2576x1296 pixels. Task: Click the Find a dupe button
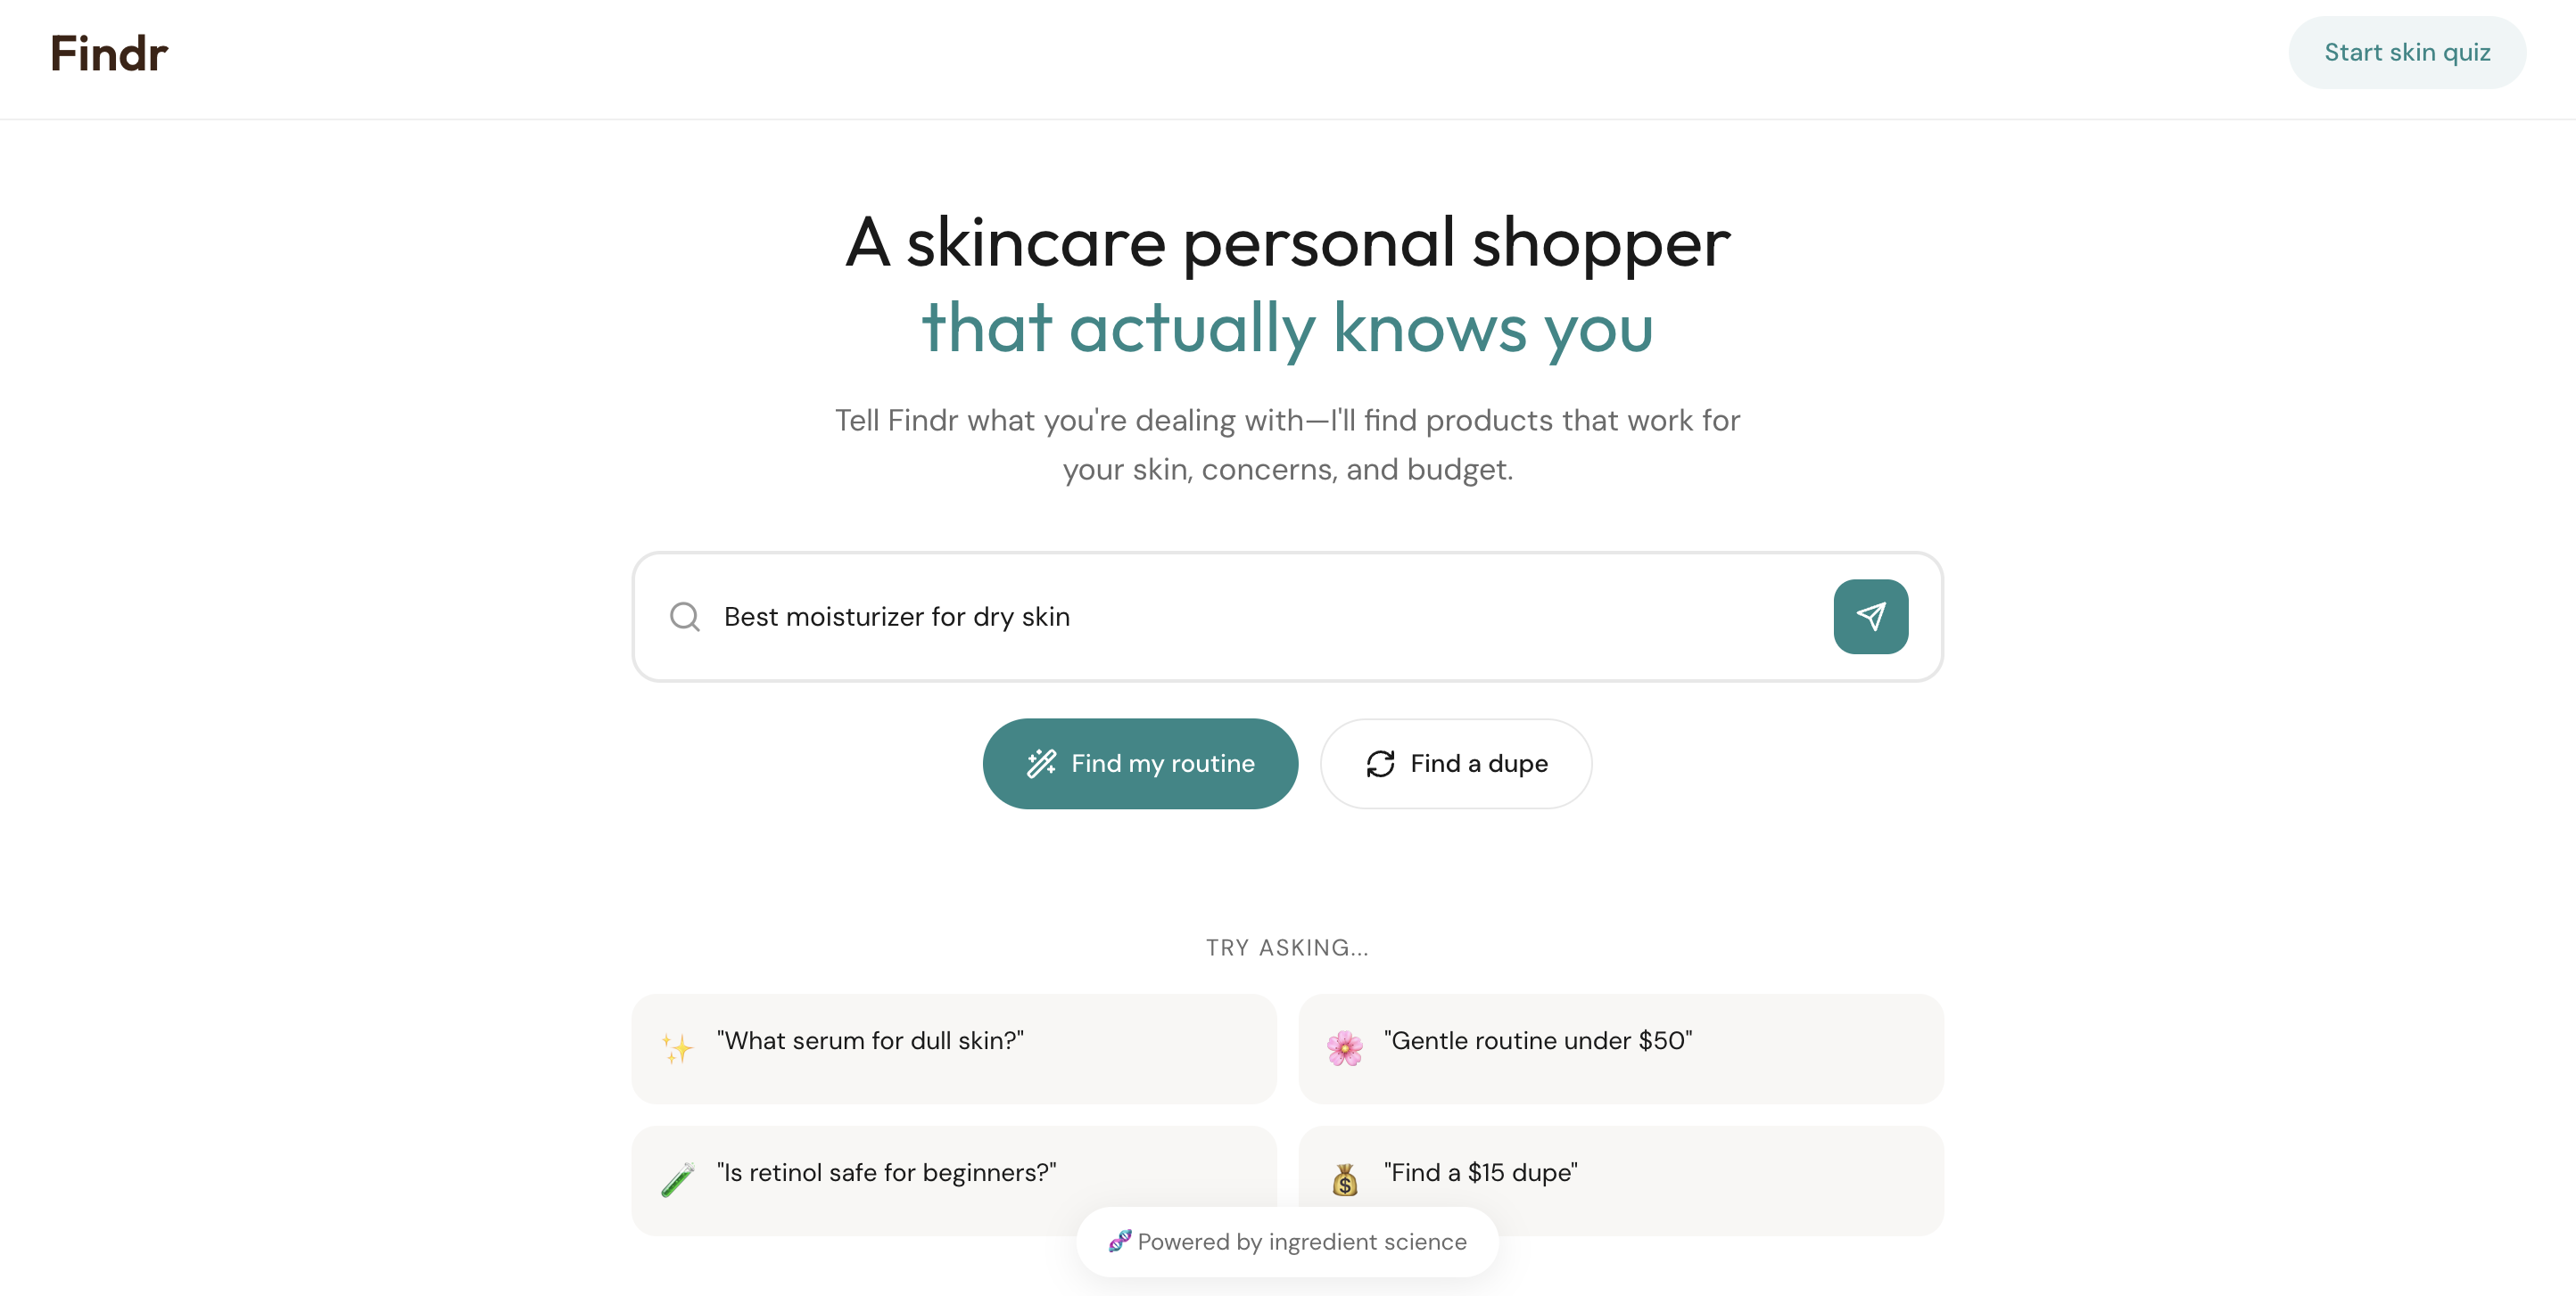(1456, 762)
